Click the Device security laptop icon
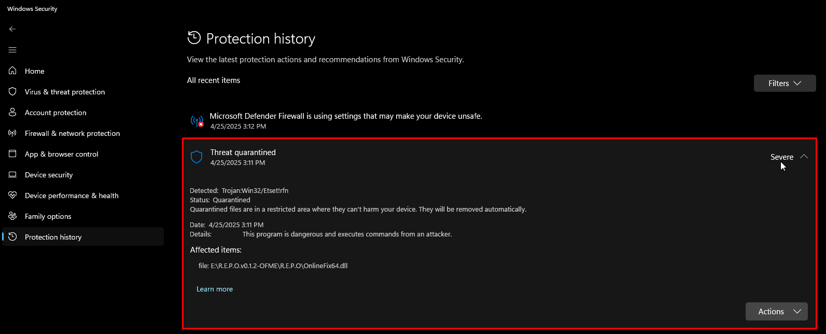826x334 pixels. pos(13,175)
